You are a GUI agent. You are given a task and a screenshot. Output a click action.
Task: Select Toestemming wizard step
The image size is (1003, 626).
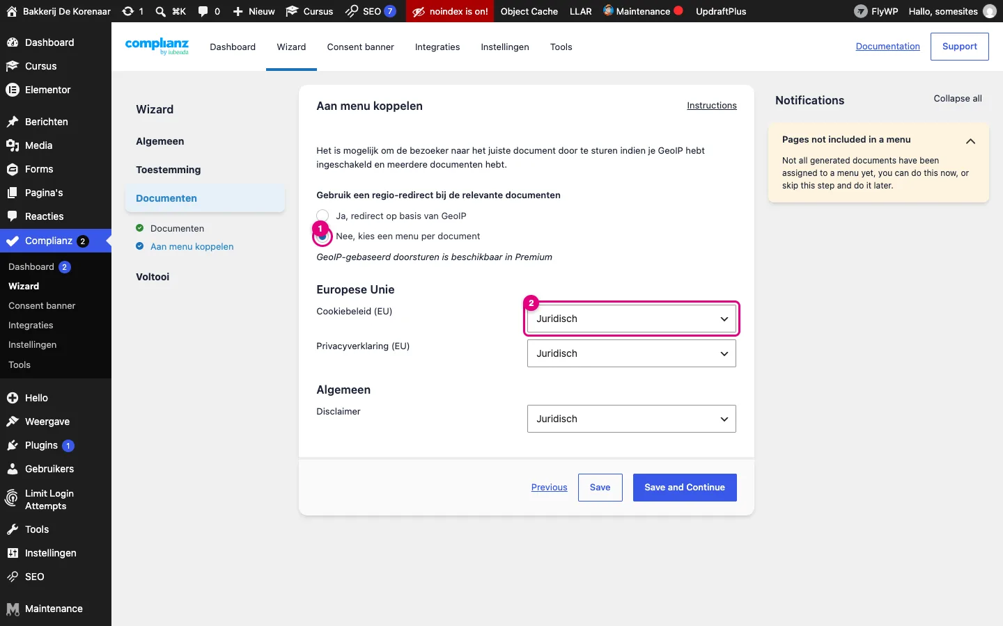[168, 170]
